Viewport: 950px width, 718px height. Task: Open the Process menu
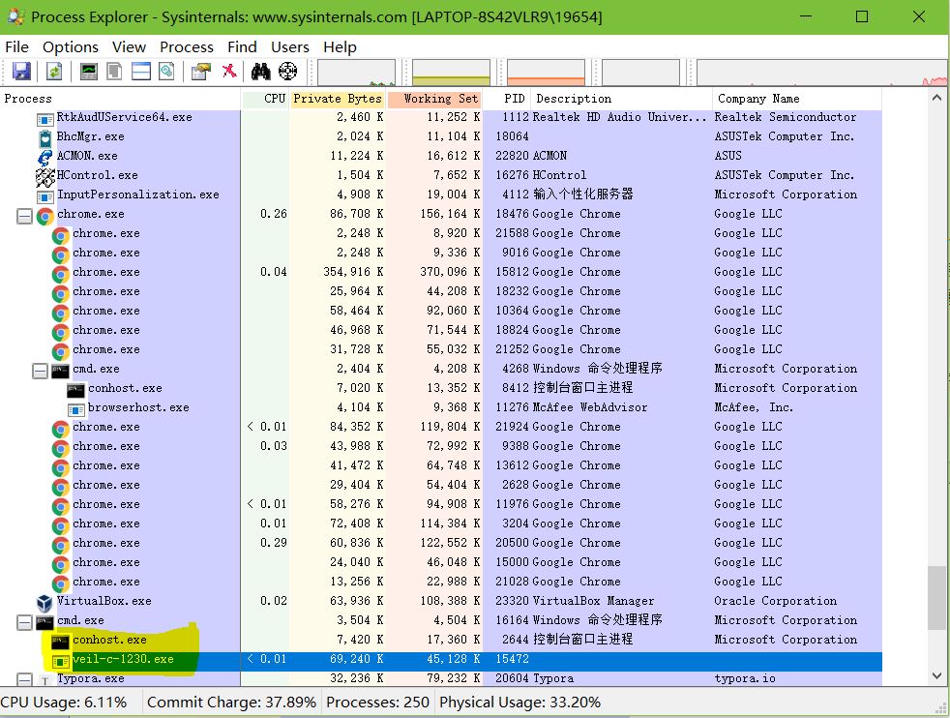[187, 47]
